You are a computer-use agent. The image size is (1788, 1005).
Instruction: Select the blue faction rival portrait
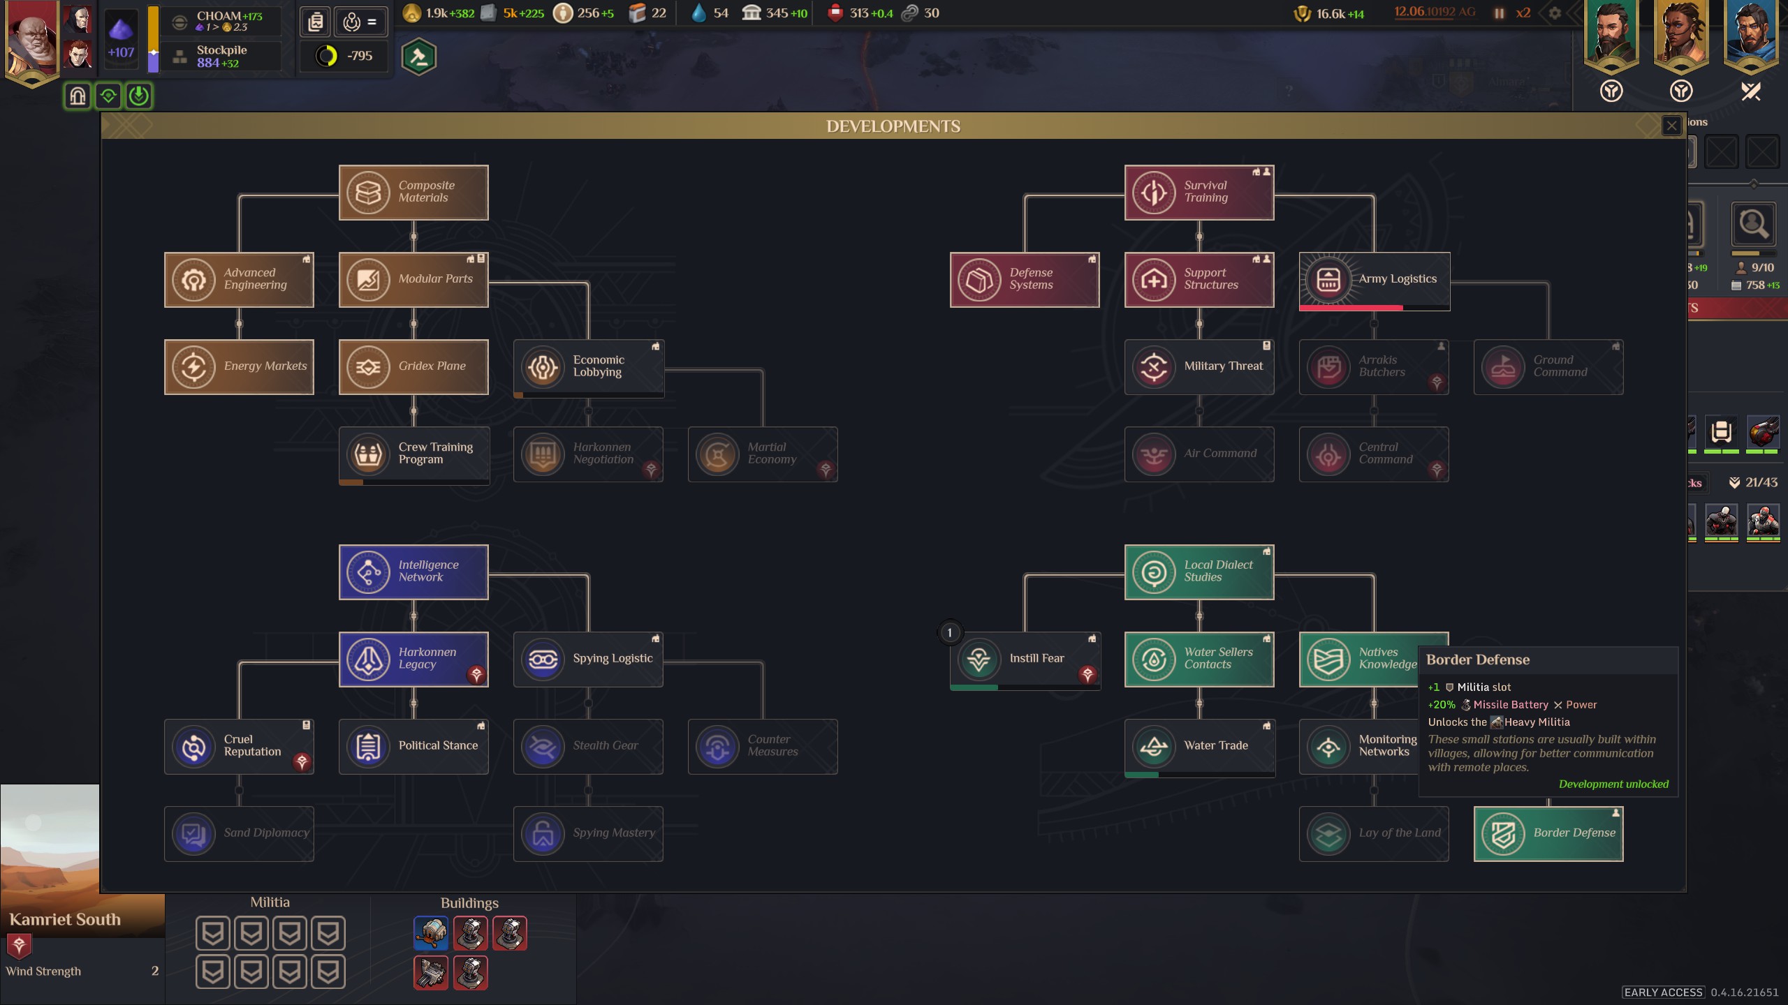1751,33
